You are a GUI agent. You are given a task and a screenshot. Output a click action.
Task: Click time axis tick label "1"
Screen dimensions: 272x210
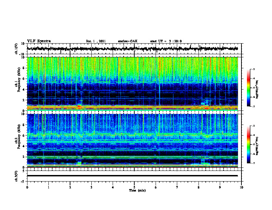pos(48,187)
